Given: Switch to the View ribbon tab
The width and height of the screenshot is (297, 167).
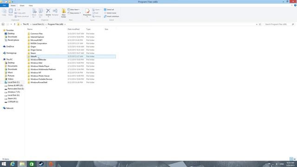Looking at the screenshot, I should (x=31, y=6).
